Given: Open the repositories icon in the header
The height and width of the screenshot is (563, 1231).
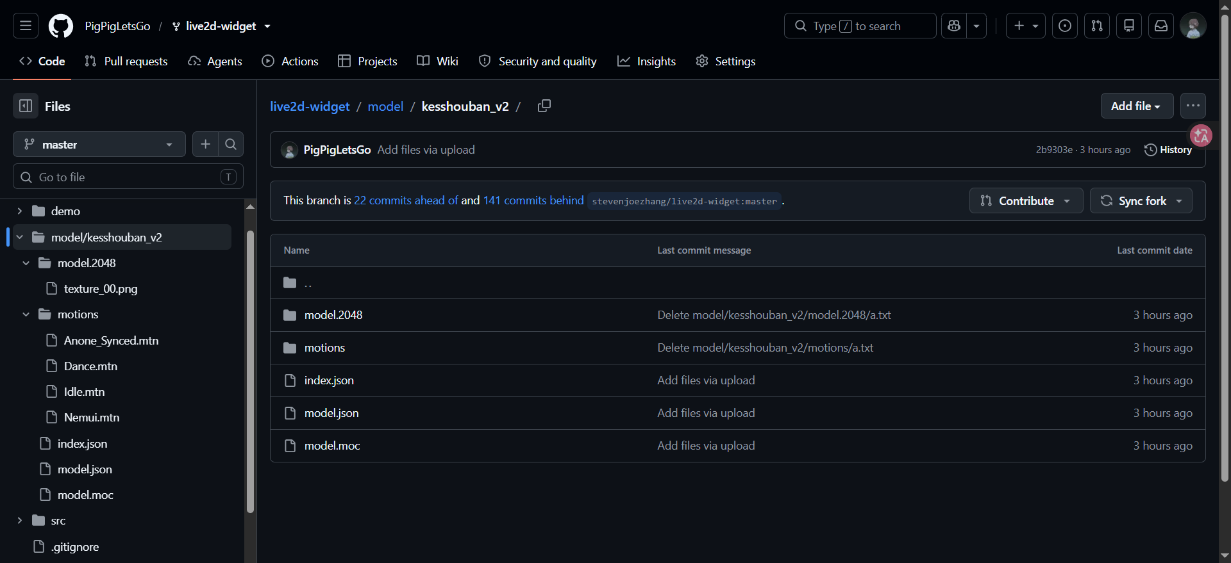Looking at the screenshot, I should (1129, 26).
